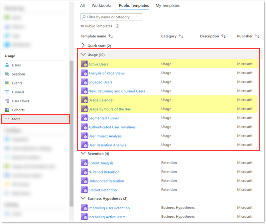Open the Bracket Retention link
Screen dimensions: 266x224
[103, 190]
